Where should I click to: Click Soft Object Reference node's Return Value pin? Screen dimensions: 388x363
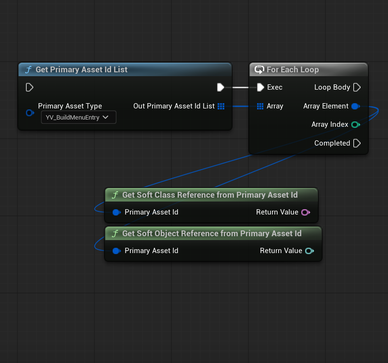pos(309,251)
